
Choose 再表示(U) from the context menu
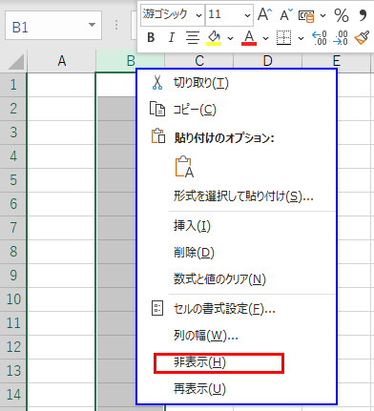[x=199, y=389]
